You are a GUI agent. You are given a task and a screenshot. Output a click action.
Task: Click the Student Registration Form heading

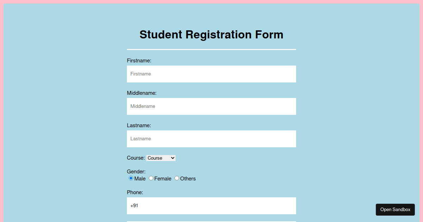click(211, 34)
